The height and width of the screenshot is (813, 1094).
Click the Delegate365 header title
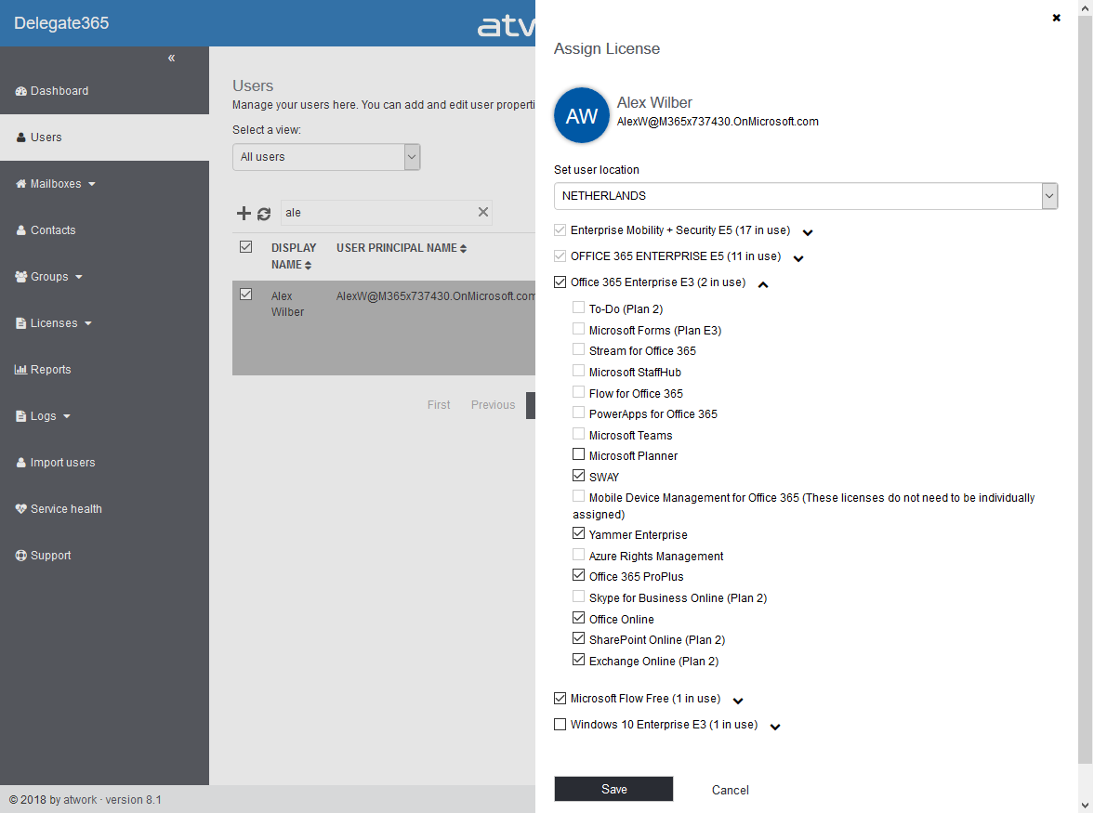coord(61,23)
